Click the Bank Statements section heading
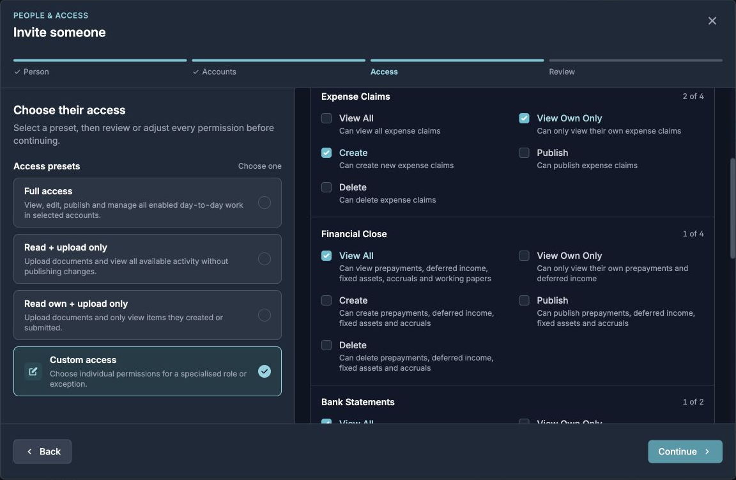This screenshot has height=480, width=736. (358, 402)
